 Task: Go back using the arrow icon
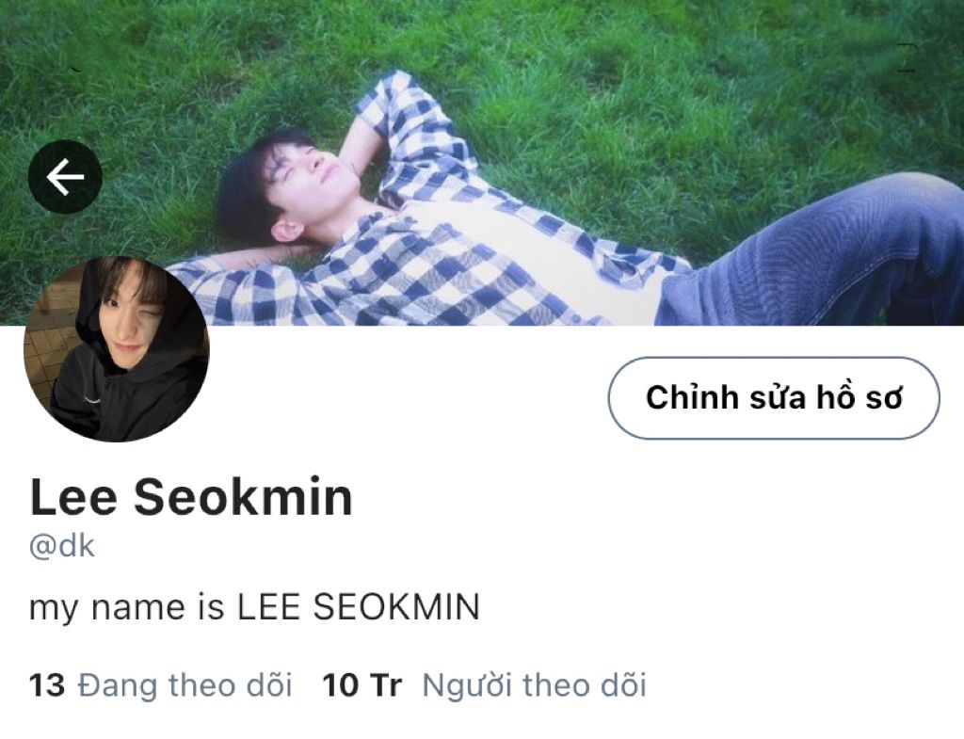pyautogui.click(x=65, y=177)
